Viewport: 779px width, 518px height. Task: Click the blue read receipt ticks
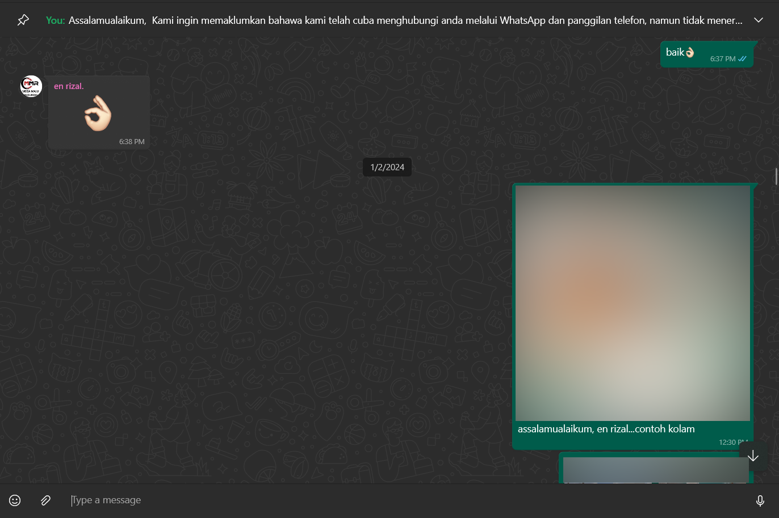point(742,59)
